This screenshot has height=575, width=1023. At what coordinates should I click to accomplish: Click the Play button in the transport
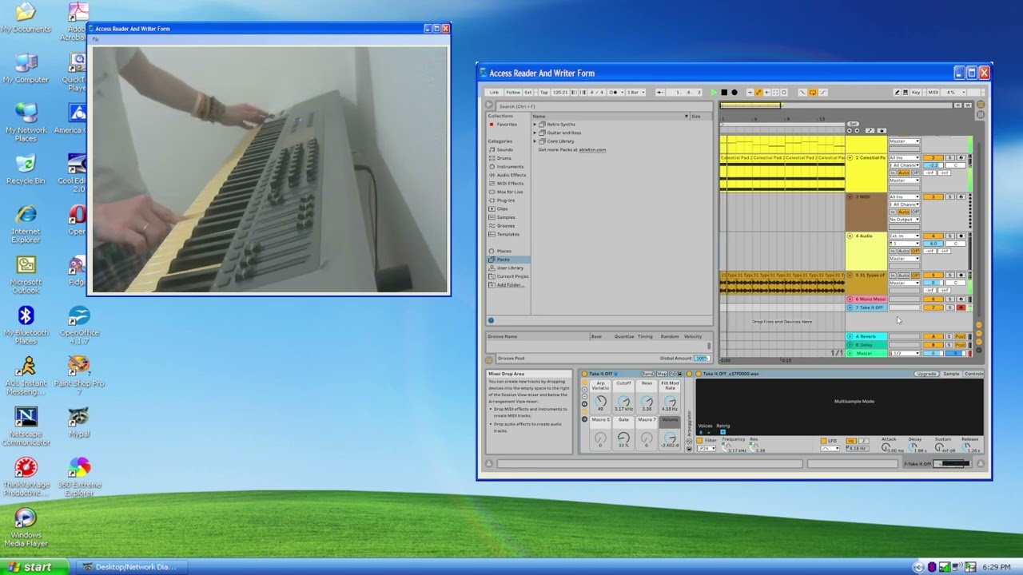714,92
